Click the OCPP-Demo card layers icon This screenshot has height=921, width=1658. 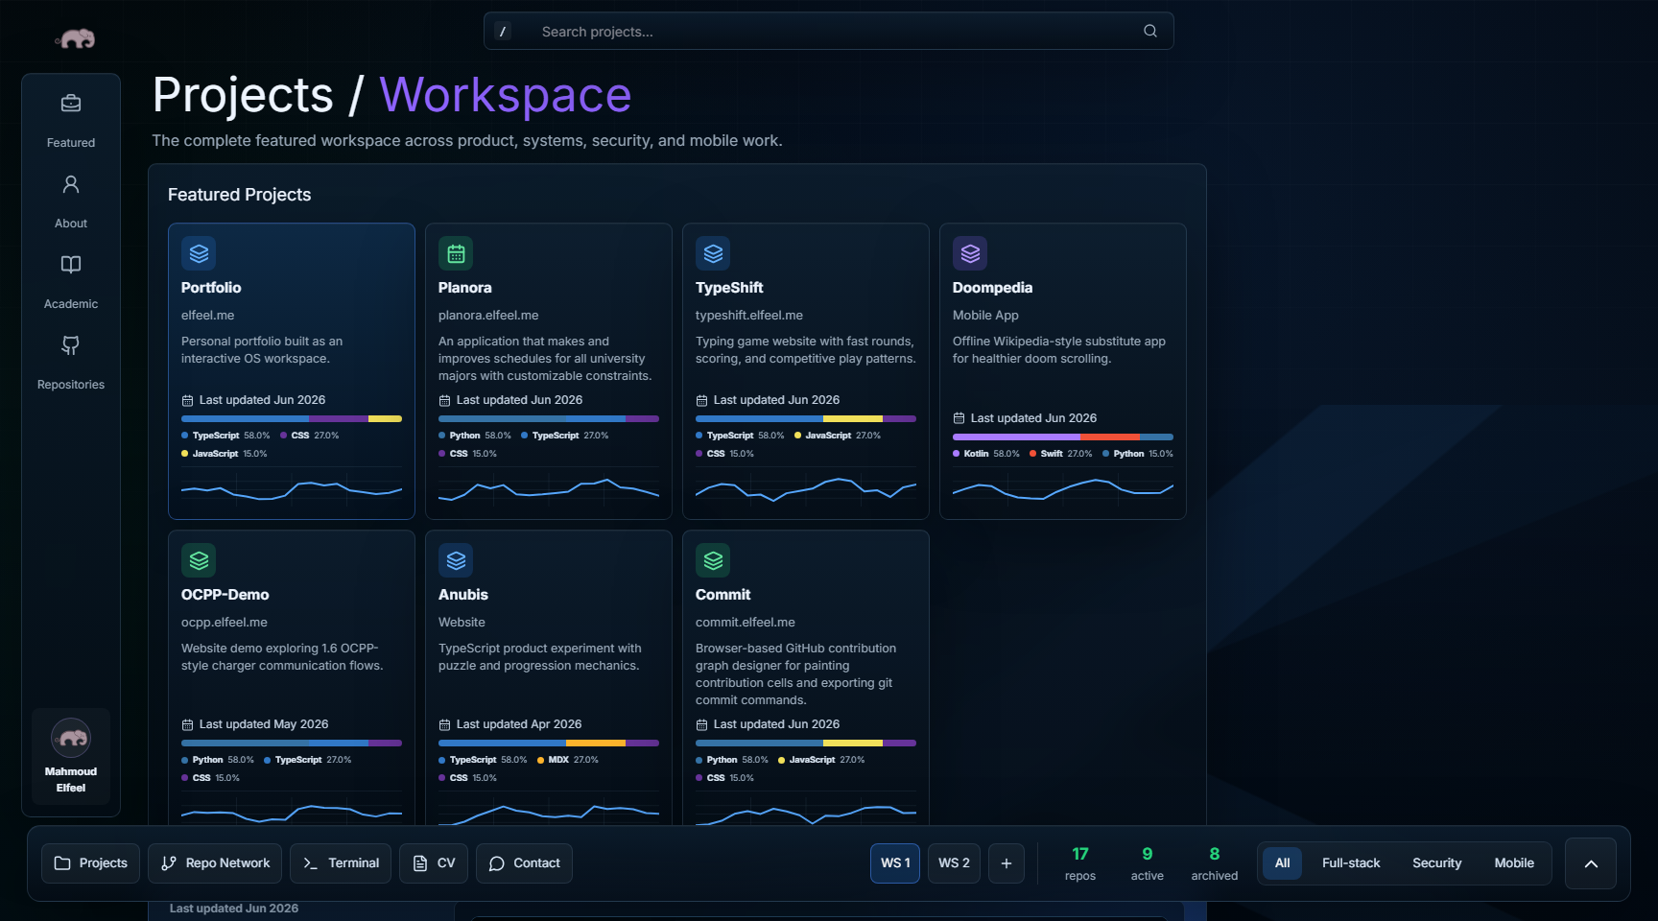(199, 560)
